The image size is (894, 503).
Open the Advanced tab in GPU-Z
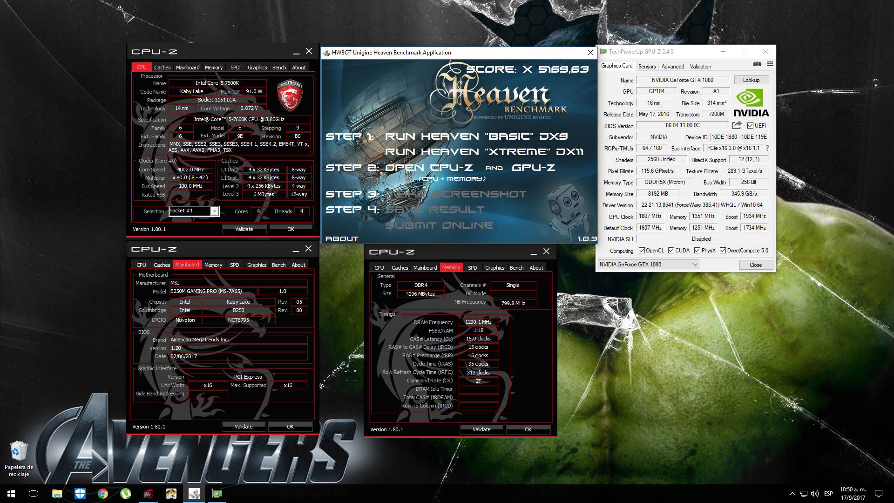[x=673, y=67]
